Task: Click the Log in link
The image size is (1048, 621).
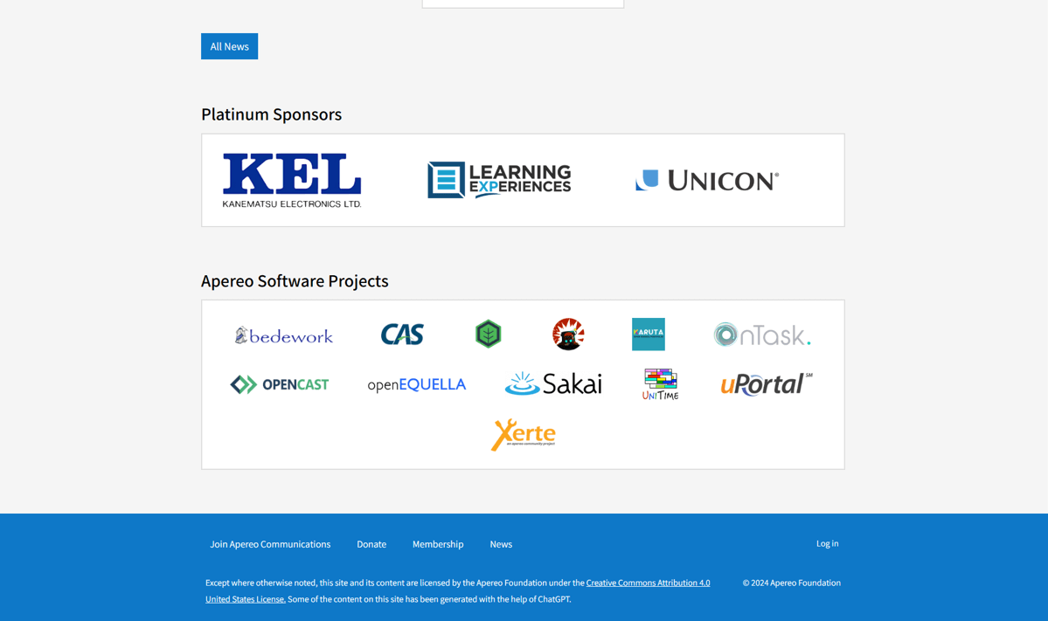Action: [x=827, y=543]
